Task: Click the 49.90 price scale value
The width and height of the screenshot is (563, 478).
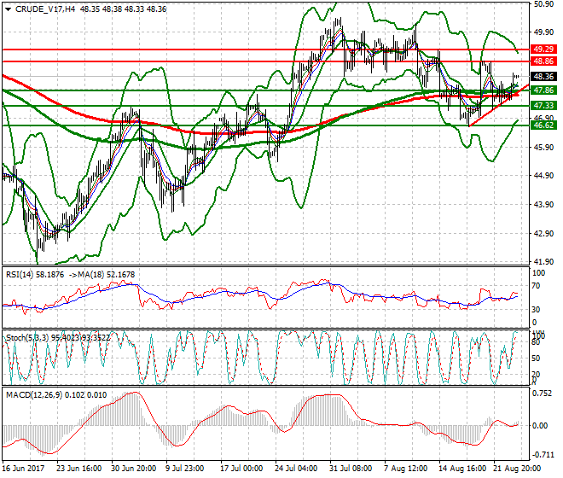Action: (x=543, y=32)
